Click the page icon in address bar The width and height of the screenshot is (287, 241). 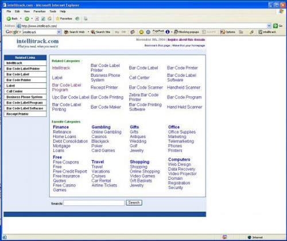click(18, 26)
